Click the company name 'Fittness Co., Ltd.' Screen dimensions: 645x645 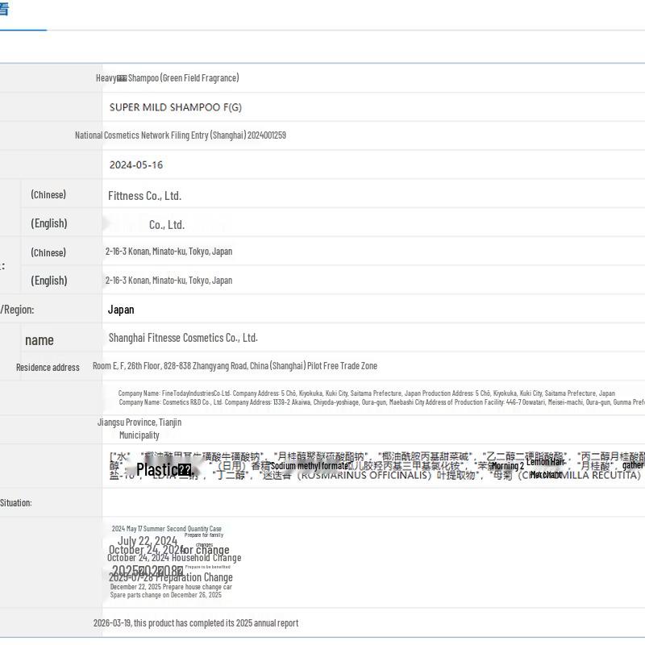[x=145, y=196]
